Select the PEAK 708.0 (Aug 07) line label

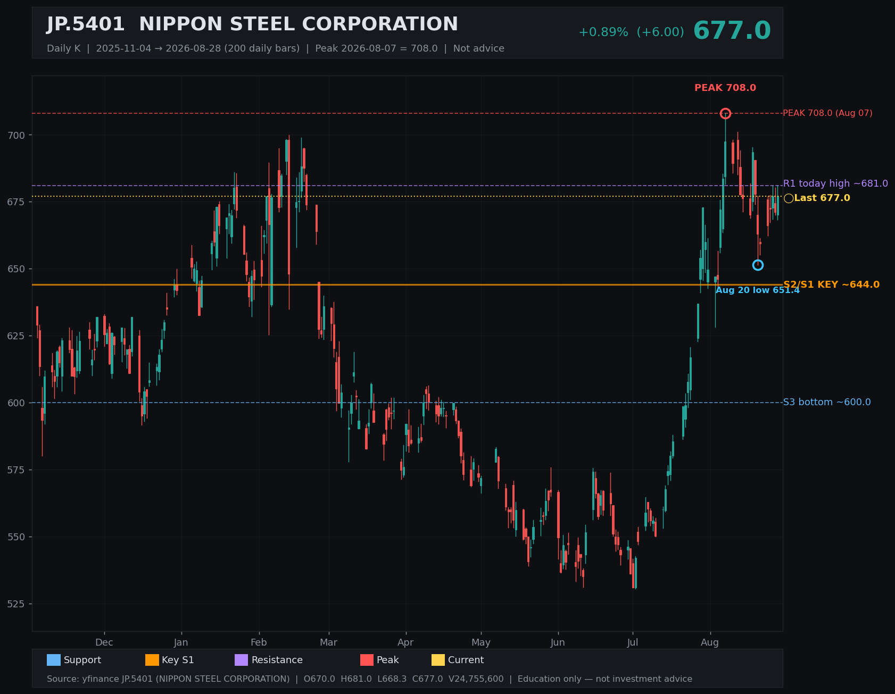(827, 113)
